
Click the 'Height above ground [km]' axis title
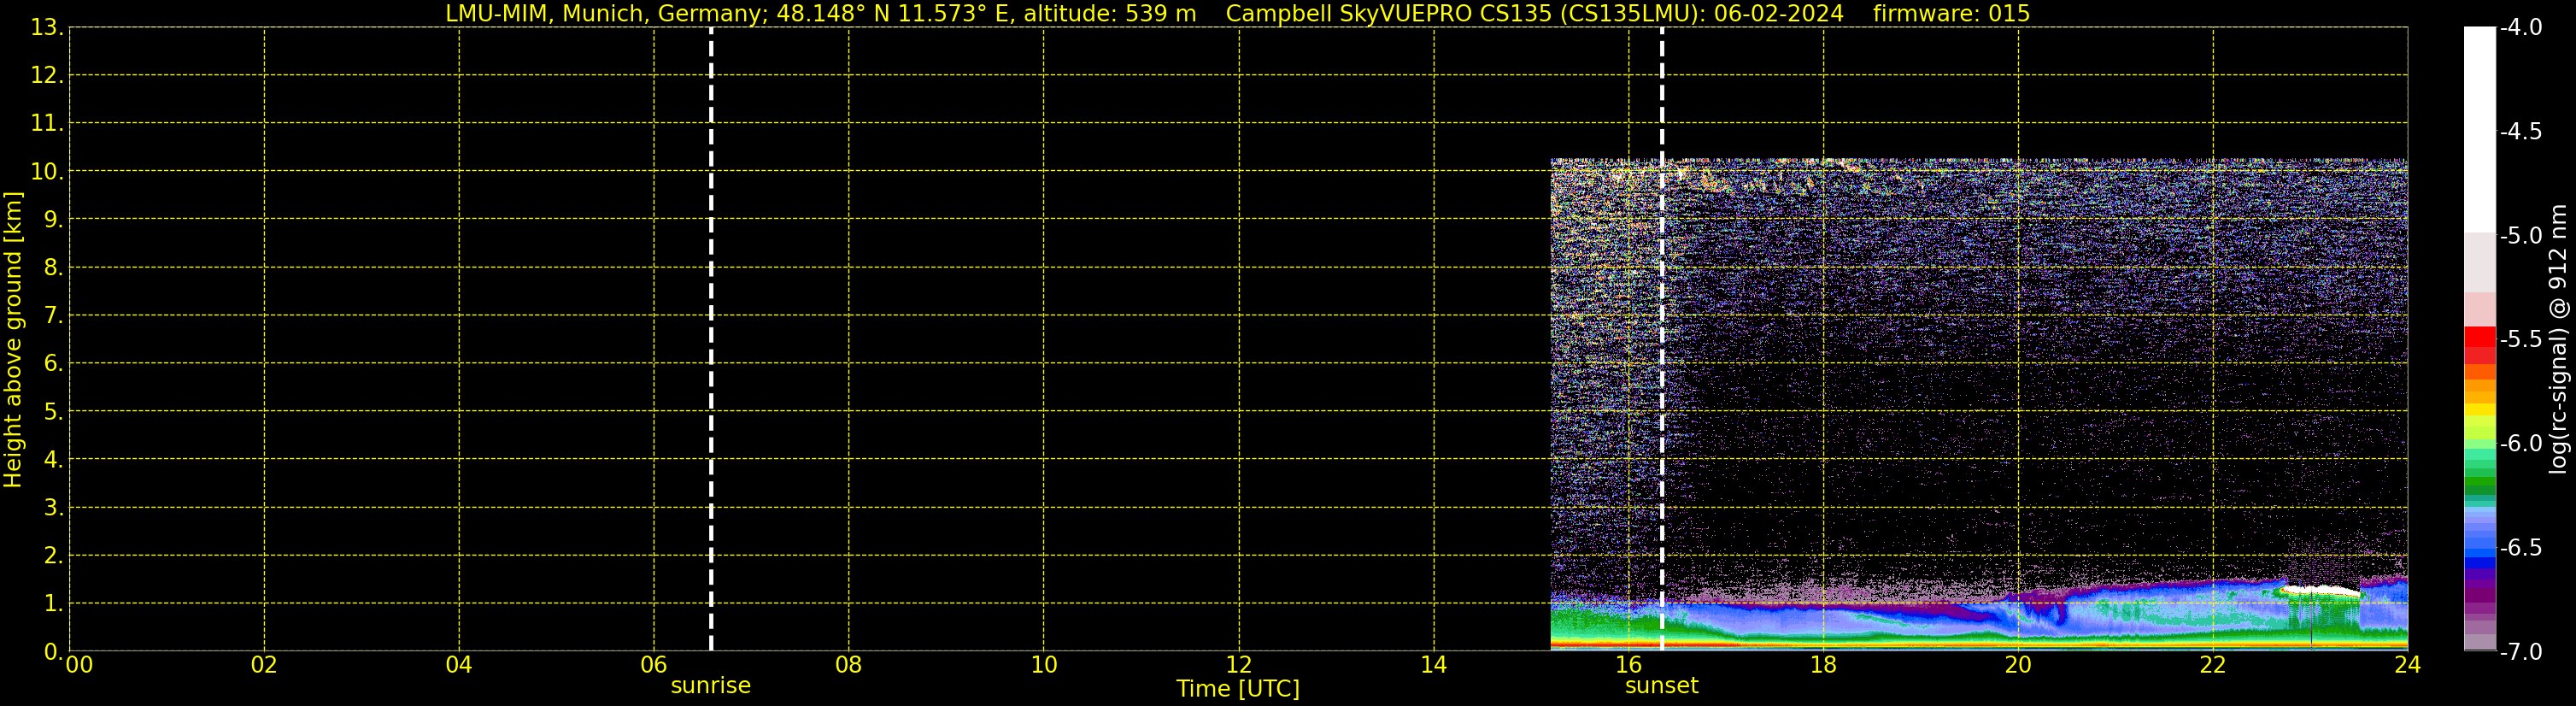point(13,340)
